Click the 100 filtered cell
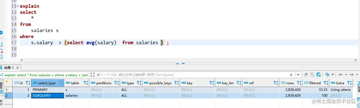 (316, 96)
